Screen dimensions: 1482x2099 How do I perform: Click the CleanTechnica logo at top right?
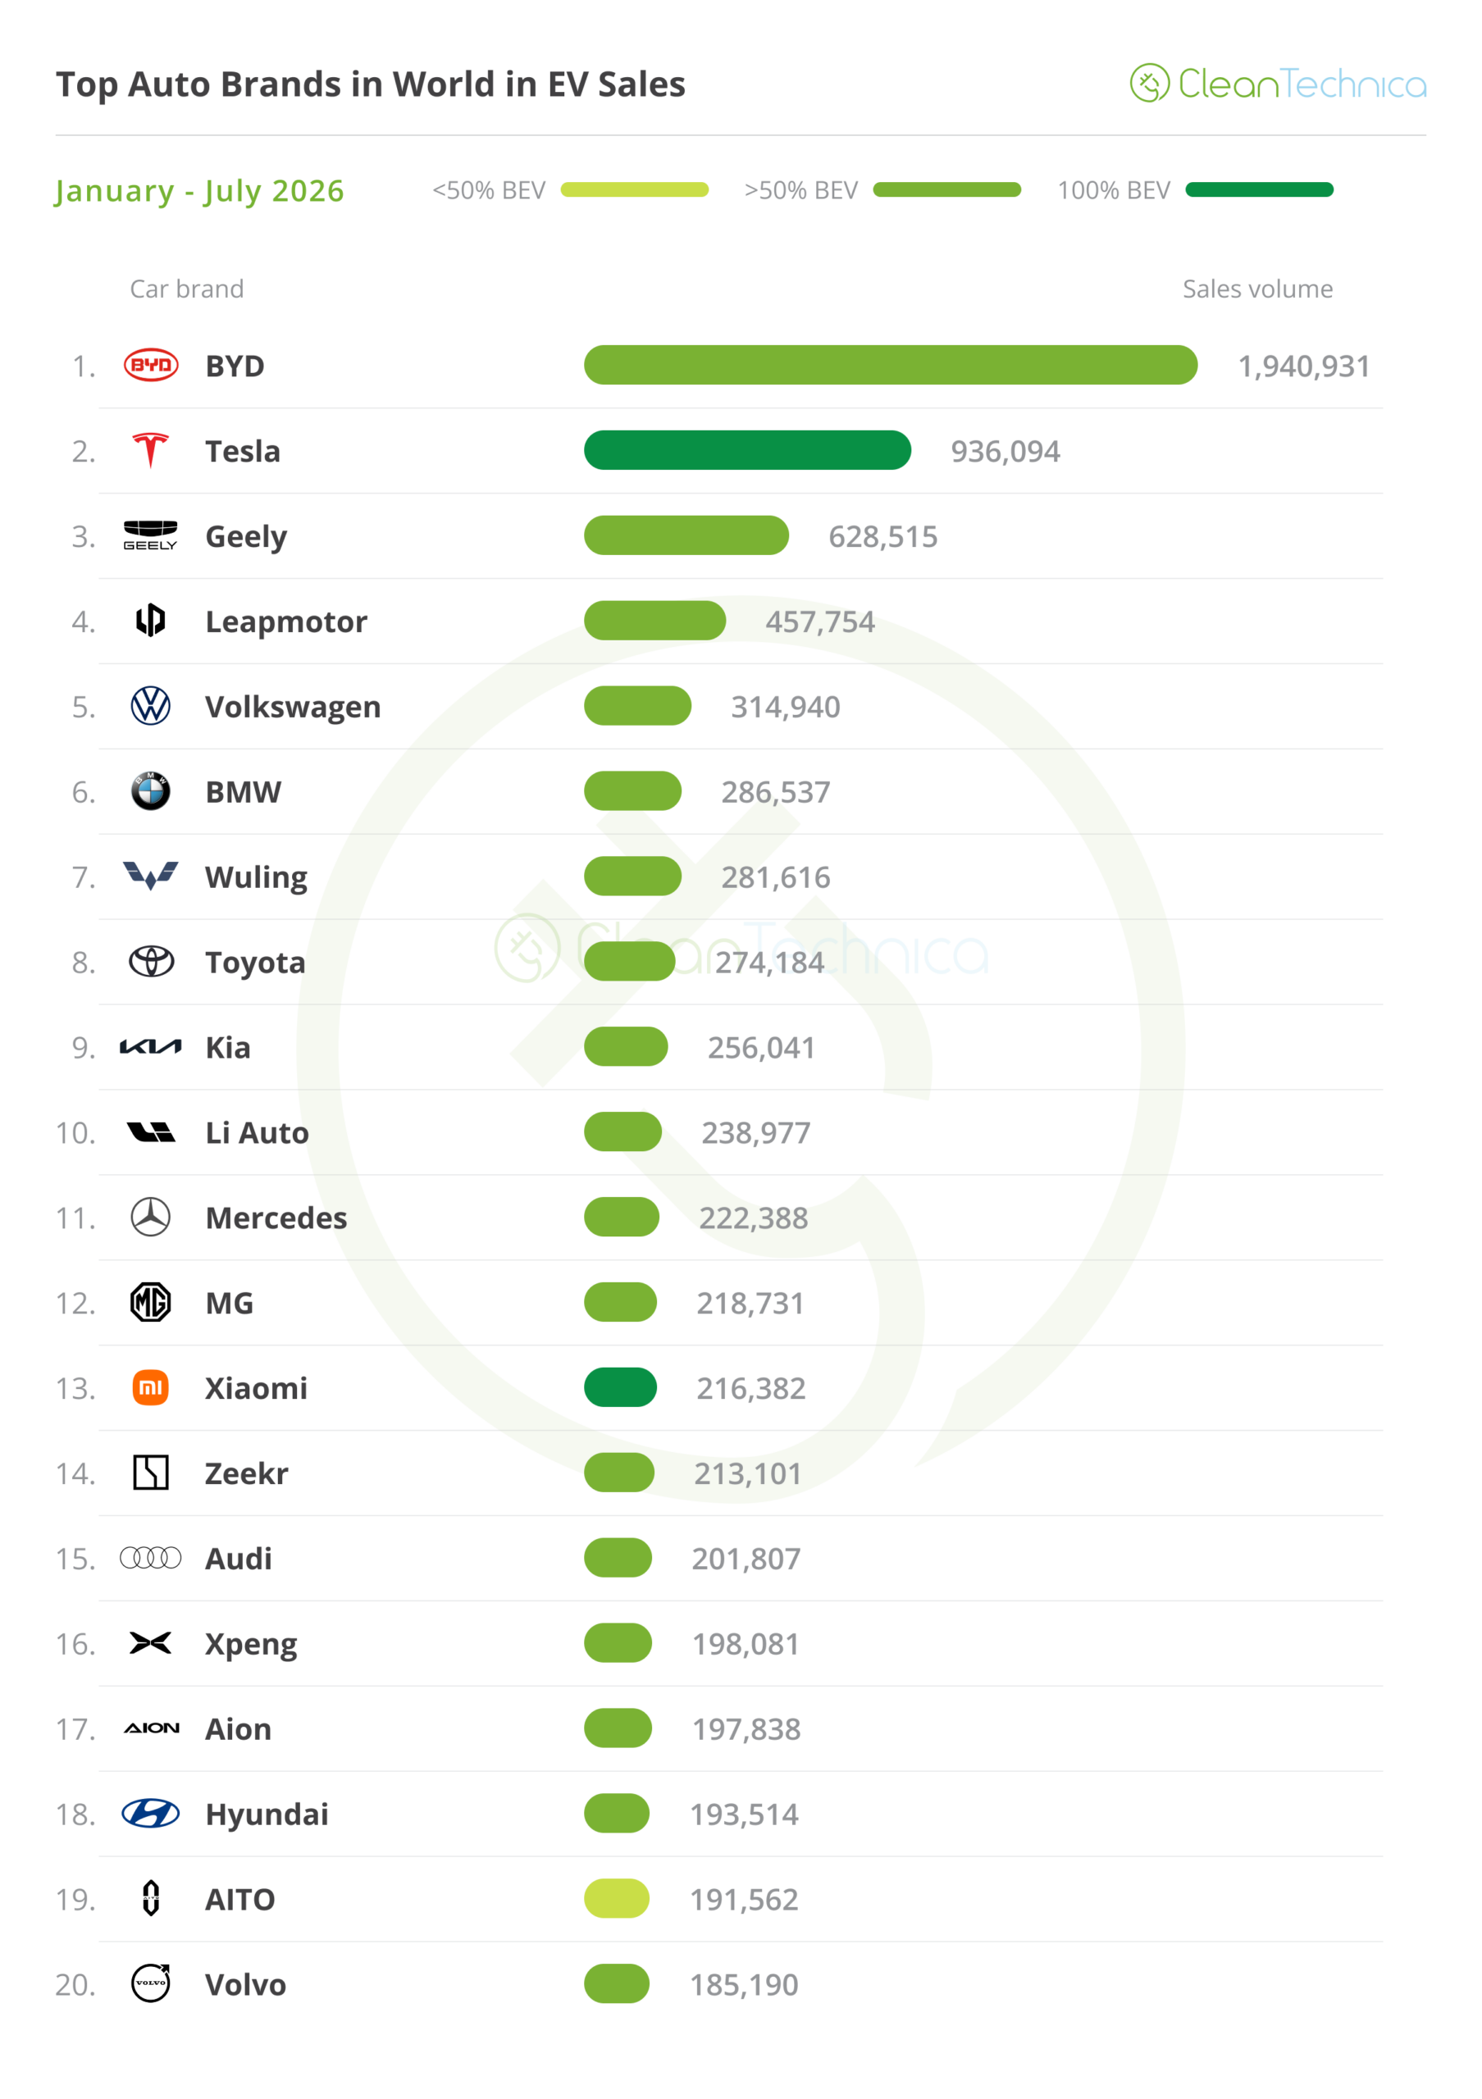[x=1277, y=83]
